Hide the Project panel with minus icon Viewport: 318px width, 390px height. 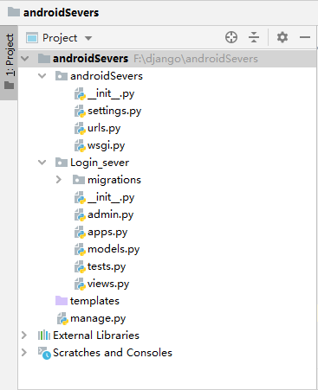tap(305, 37)
